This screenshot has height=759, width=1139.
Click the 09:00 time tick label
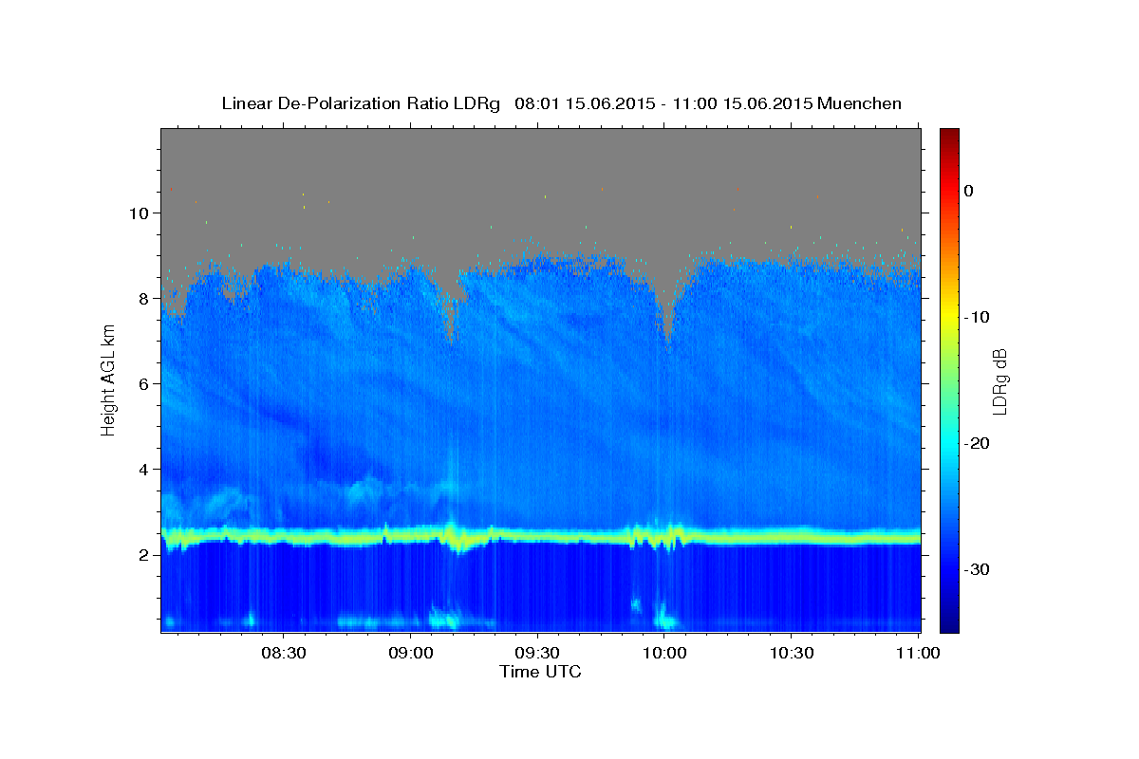click(x=410, y=654)
